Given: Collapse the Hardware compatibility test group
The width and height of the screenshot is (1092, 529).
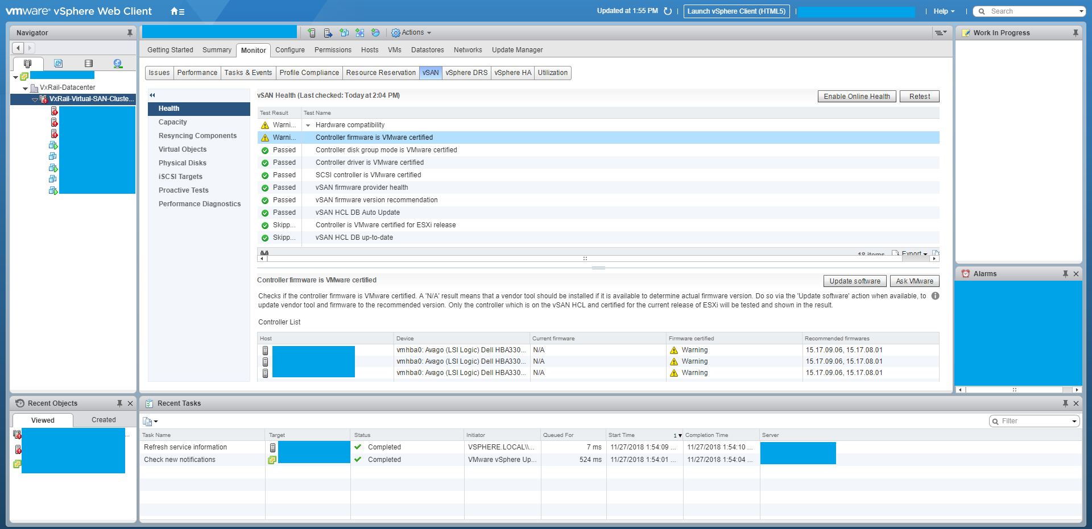Looking at the screenshot, I should 309,125.
